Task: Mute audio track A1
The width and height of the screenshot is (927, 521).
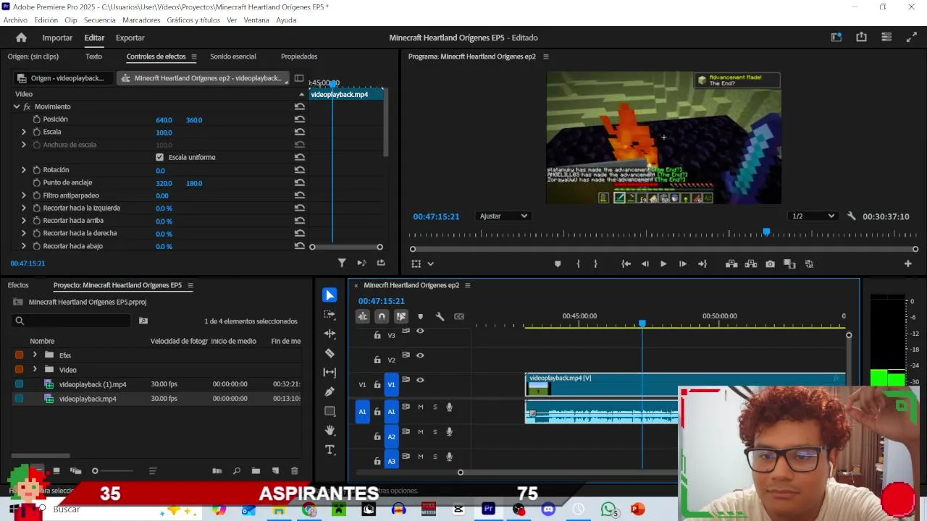Action: [420, 407]
